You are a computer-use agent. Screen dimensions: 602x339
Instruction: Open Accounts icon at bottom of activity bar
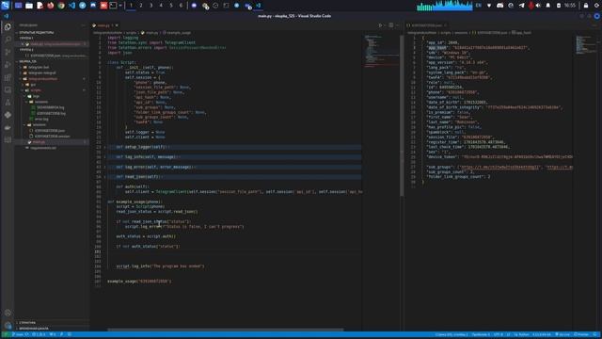coord(8,313)
